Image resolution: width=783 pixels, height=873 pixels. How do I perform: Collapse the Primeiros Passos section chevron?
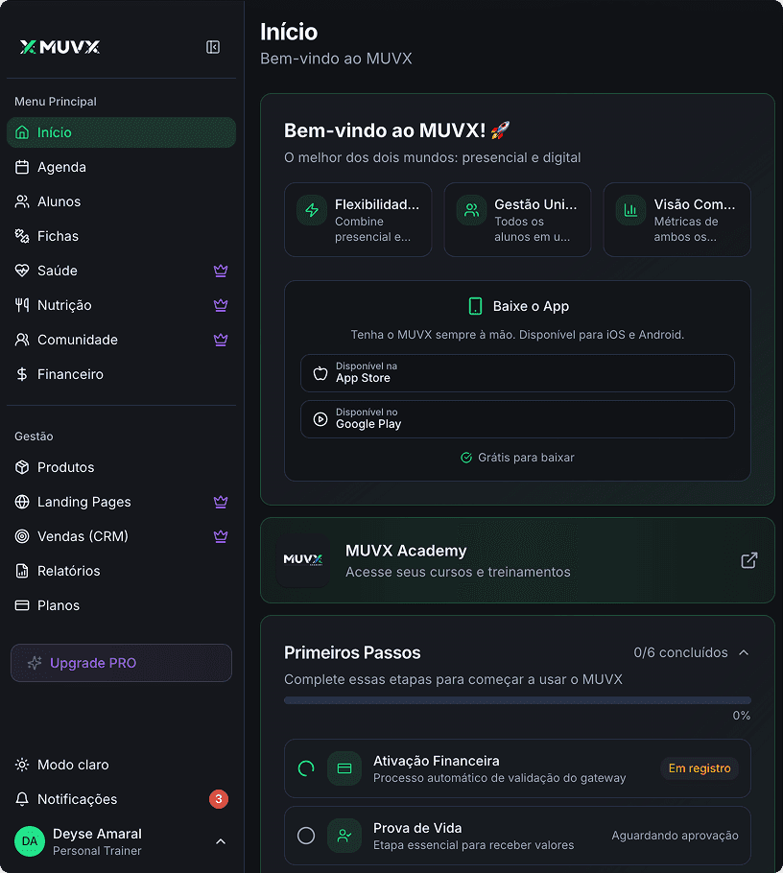pyautogui.click(x=744, y=651)
